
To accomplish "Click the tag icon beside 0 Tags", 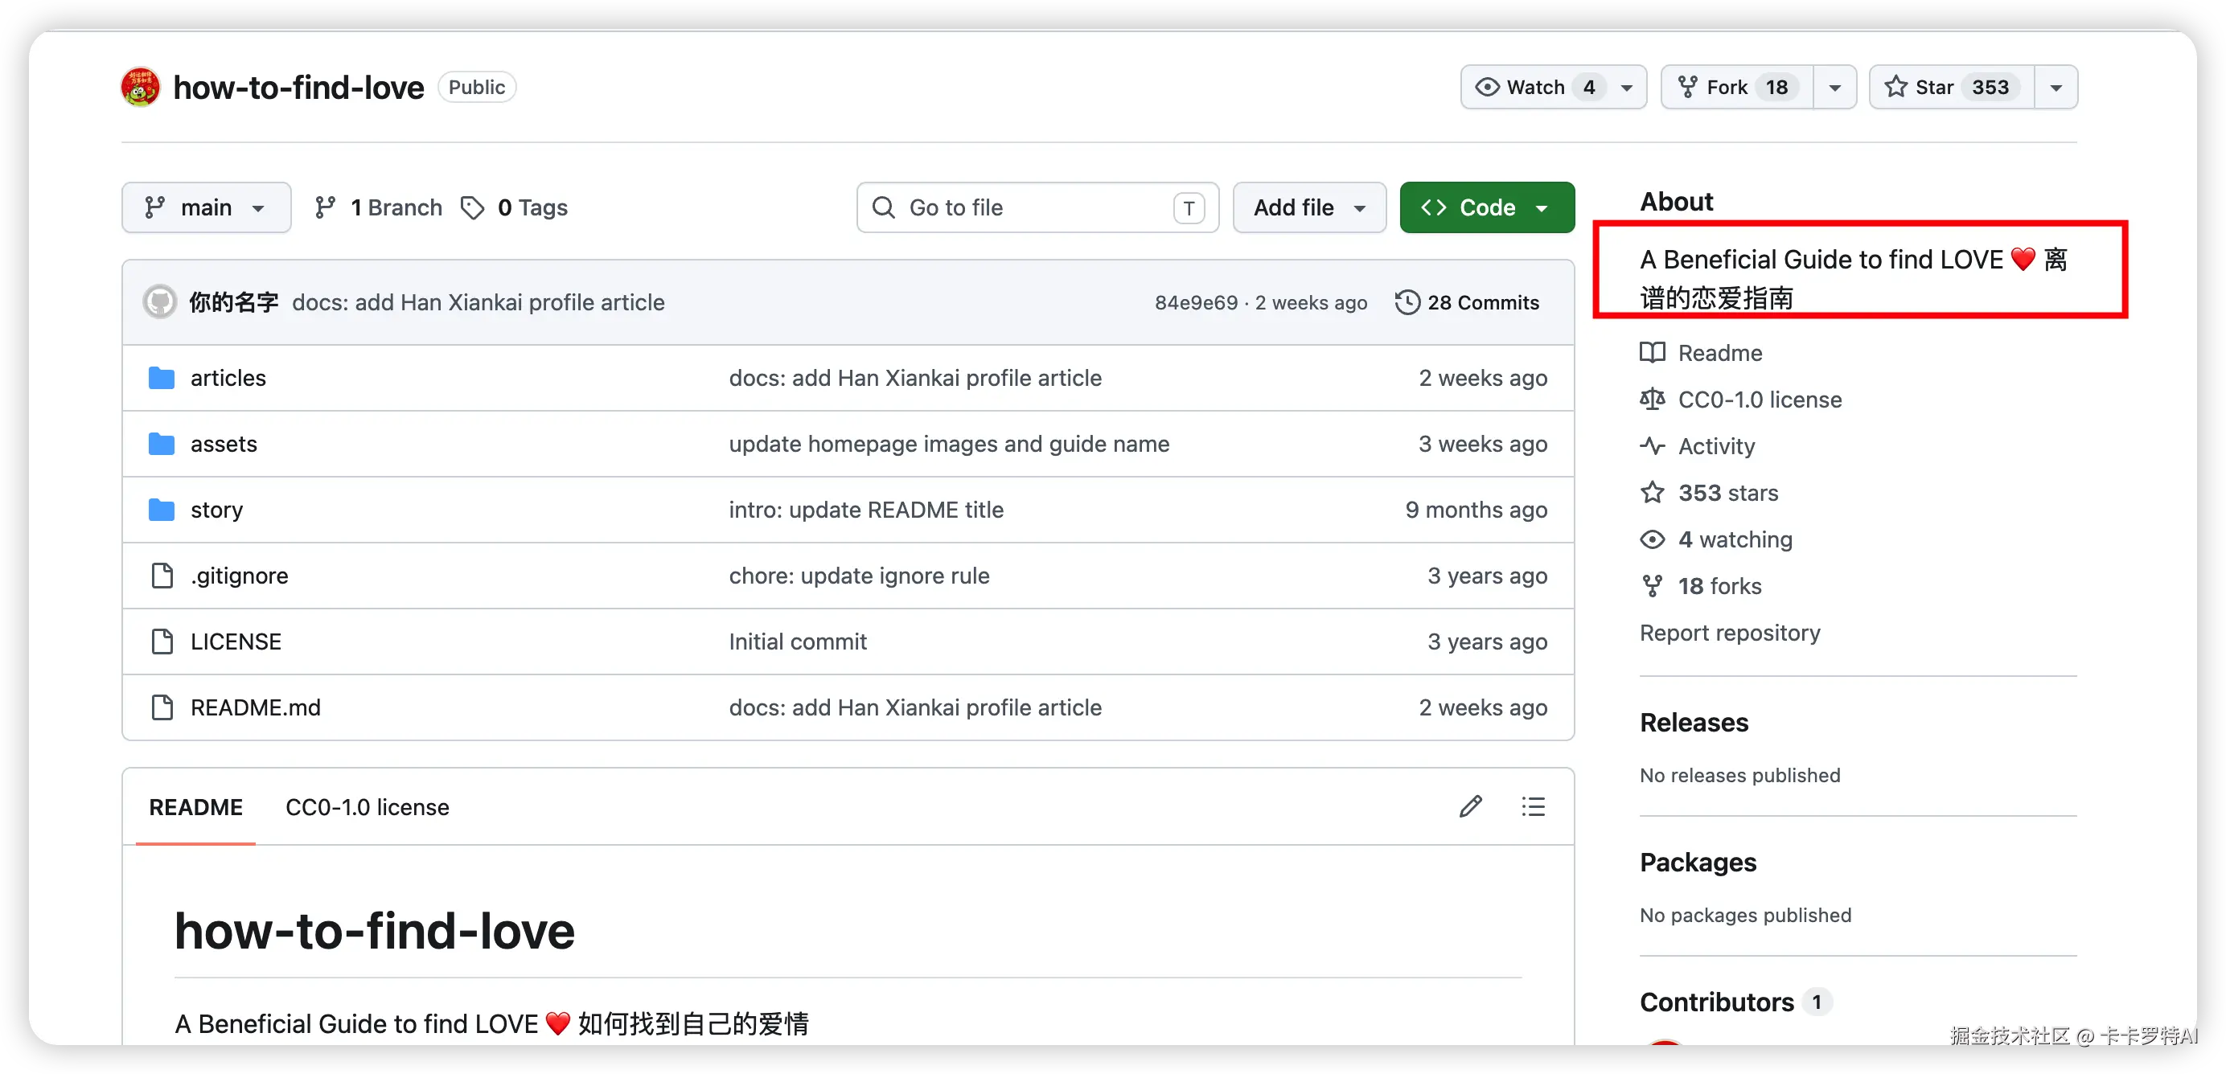I will [x=472, y=207].
